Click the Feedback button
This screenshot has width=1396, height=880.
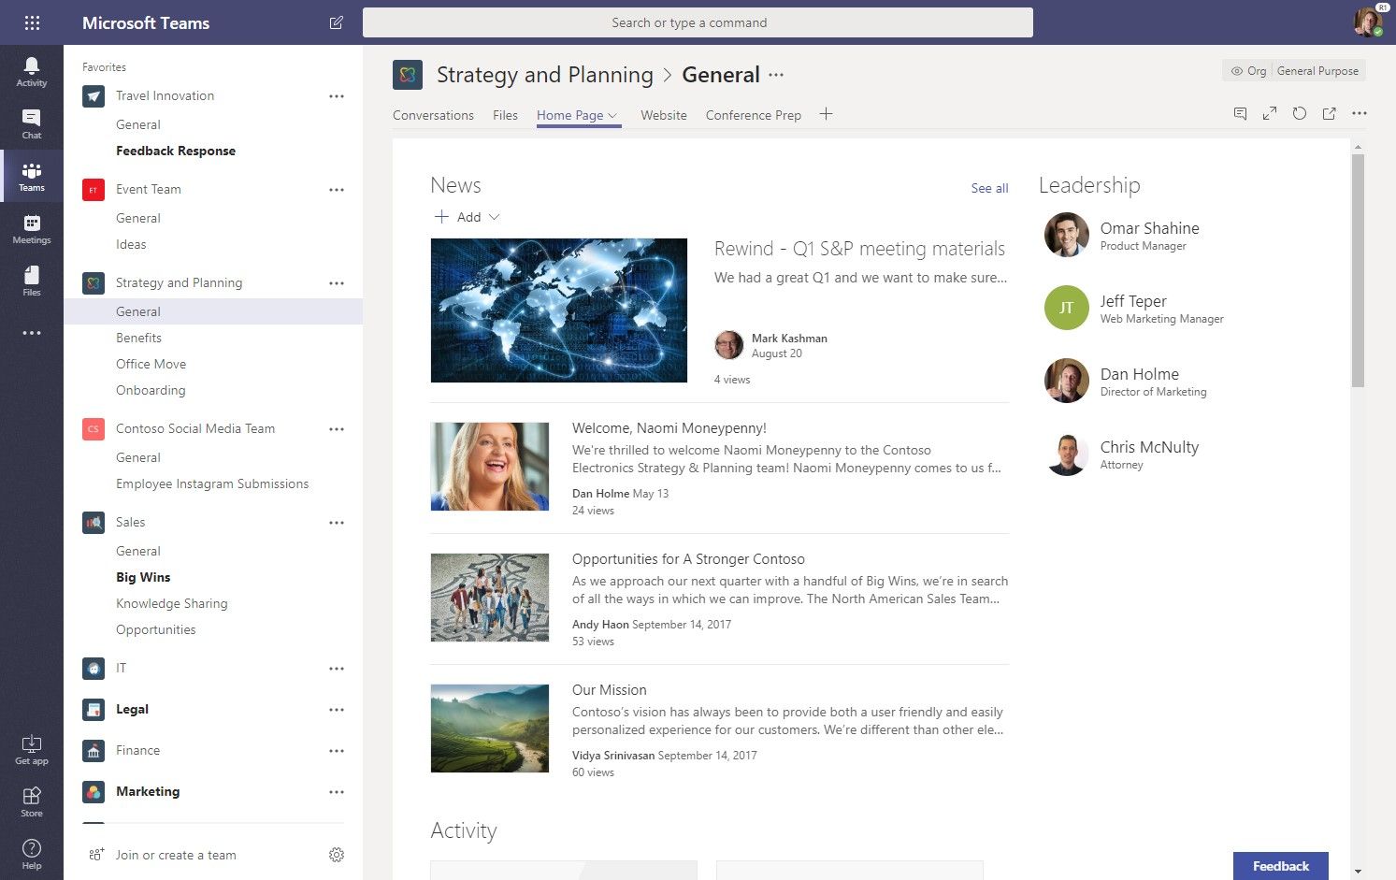click(x=1280, y=866)
